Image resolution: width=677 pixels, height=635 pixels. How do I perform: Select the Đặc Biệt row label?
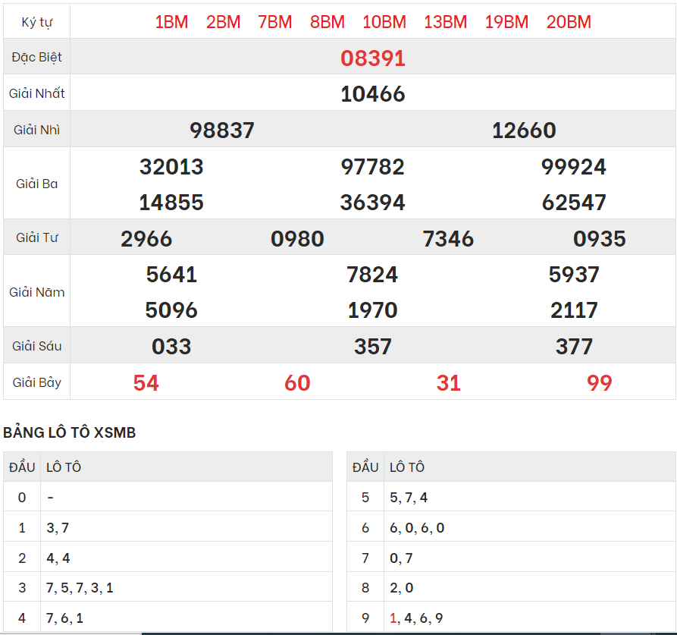pos(37,58)
